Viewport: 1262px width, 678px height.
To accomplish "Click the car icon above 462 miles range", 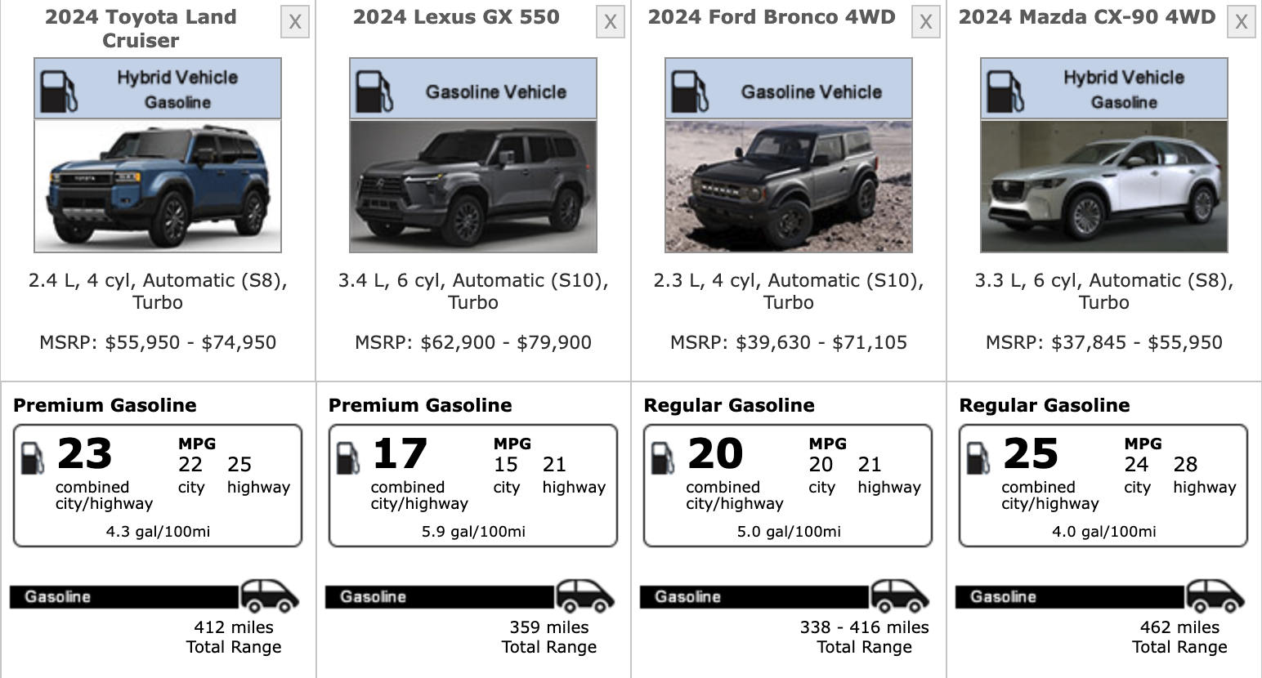I will tap(1215, 596).
